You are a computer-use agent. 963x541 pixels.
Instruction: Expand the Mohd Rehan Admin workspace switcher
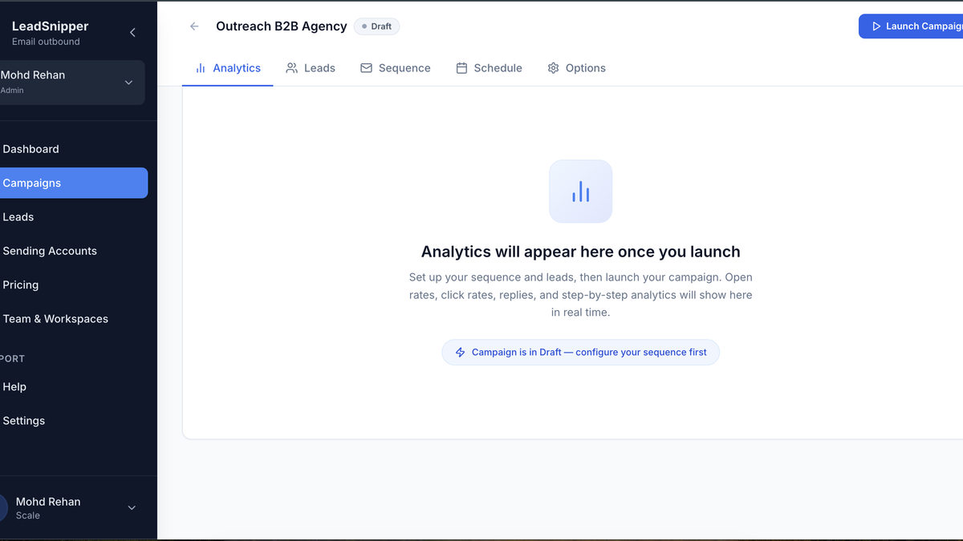coord(71,83)
